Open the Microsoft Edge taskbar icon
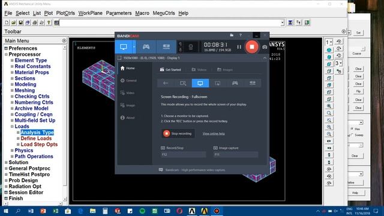This screenshot has height=216, width=384. click(x=80, y=211)
